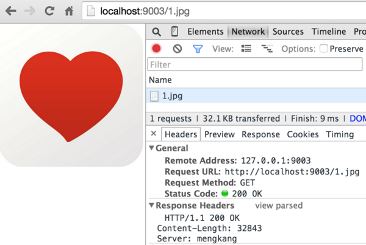Switch to small request rows view
Viewport: 366px width, 245px height.
(267, 49)
